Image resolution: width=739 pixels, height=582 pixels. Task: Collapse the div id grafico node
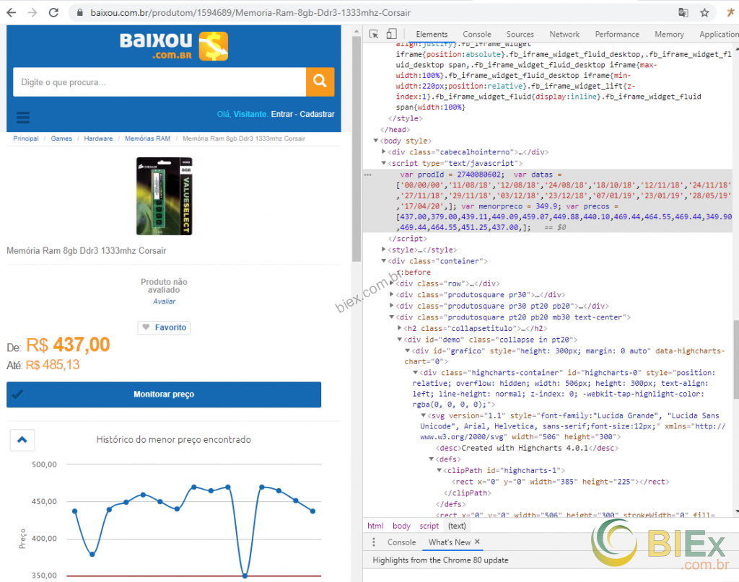408,350
